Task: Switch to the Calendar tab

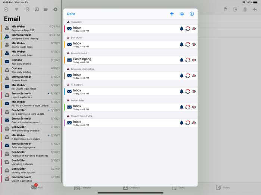Action: 83,188
